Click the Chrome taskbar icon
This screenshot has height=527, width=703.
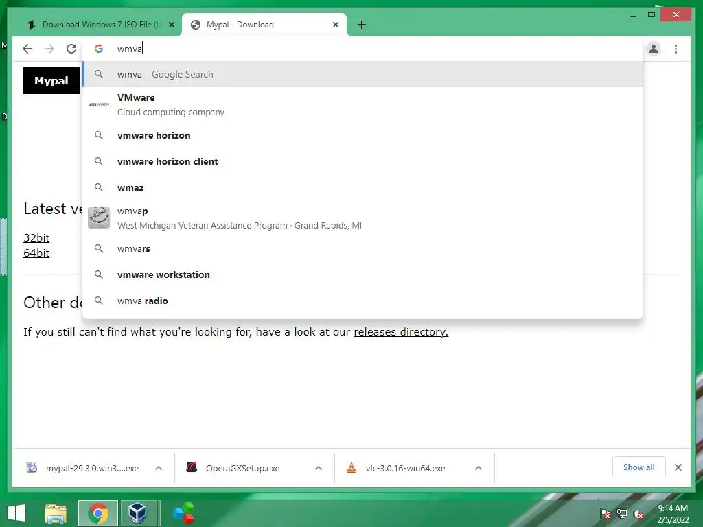click(x=97, y=513)
